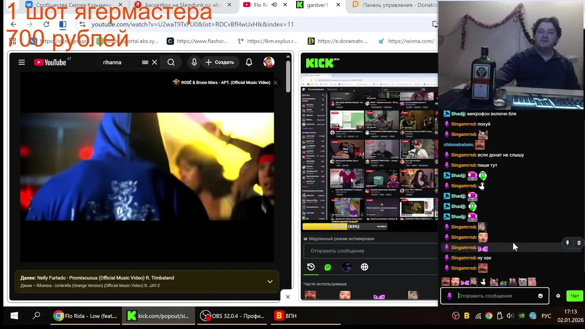Close the Flo Rida YouTube tab
Screen dimensions: 585x329
coord(285,5)
